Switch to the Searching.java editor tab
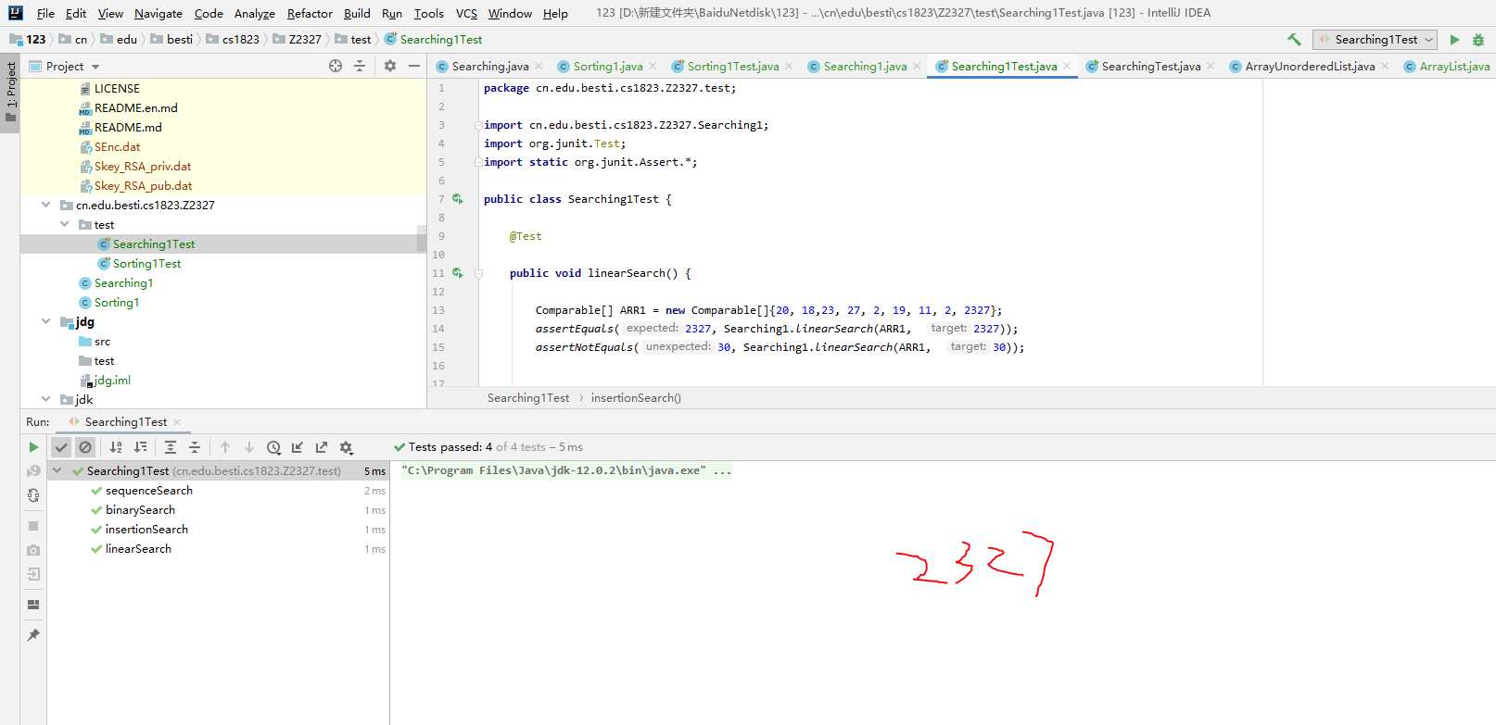 490,66
